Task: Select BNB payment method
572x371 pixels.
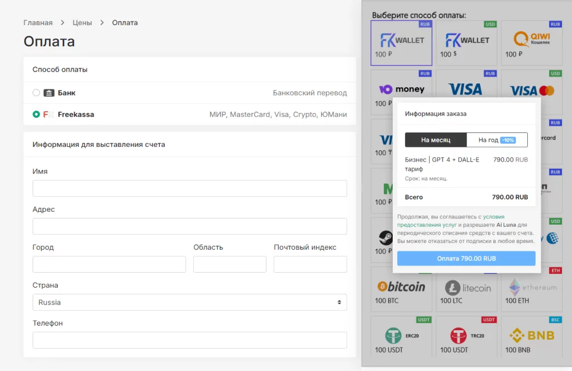Action: point(531,338)
